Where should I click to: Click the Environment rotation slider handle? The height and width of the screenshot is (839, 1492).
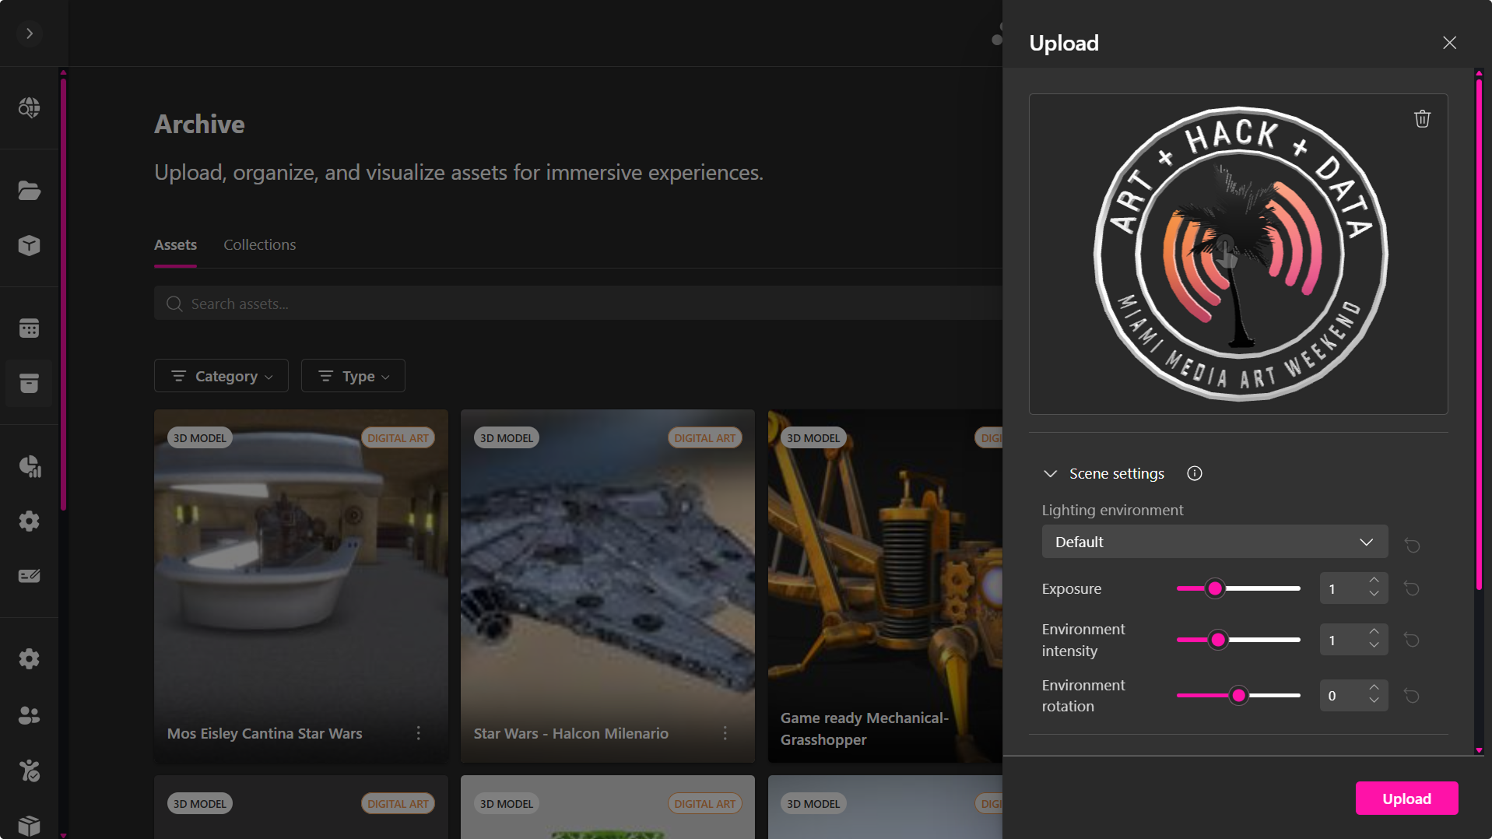point(1238,696)
